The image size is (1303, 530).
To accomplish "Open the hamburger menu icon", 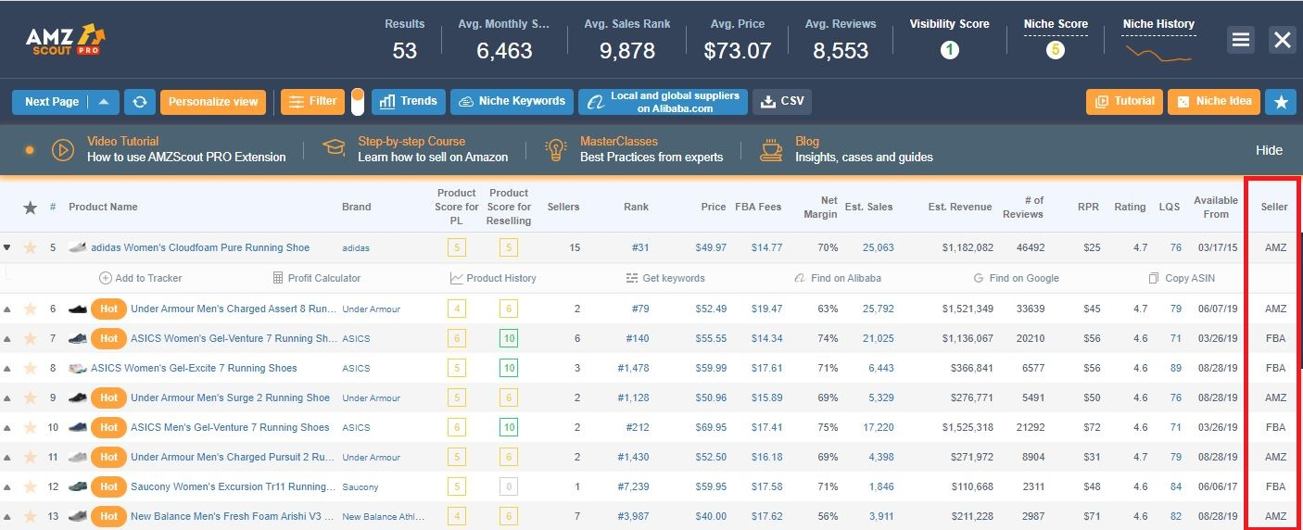I will tap(1241, 40).
